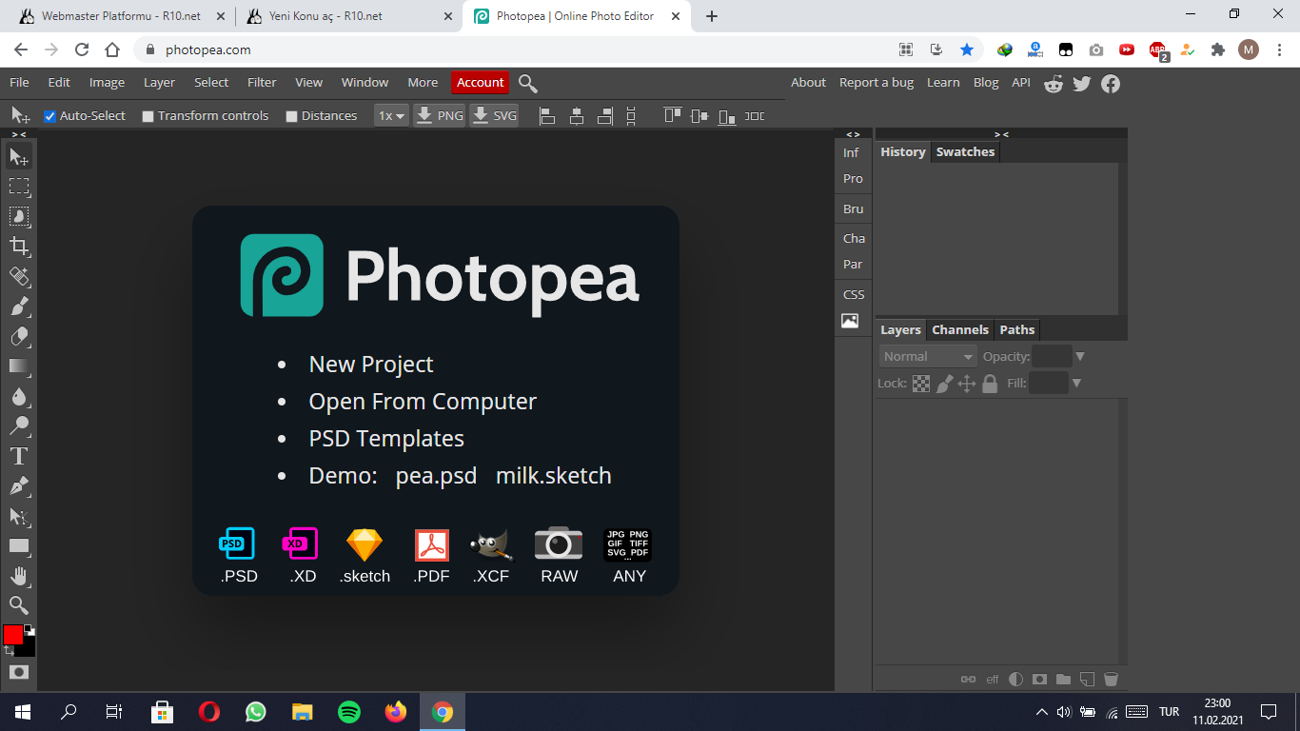This screenshot has width=1300, height=731.
Task: Show hidden system tray icons
Action: (1042, 711)
